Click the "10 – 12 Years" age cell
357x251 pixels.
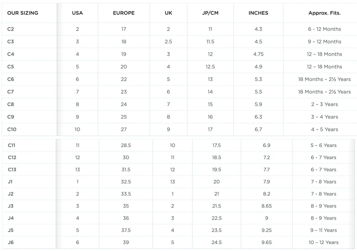[323, 242]
